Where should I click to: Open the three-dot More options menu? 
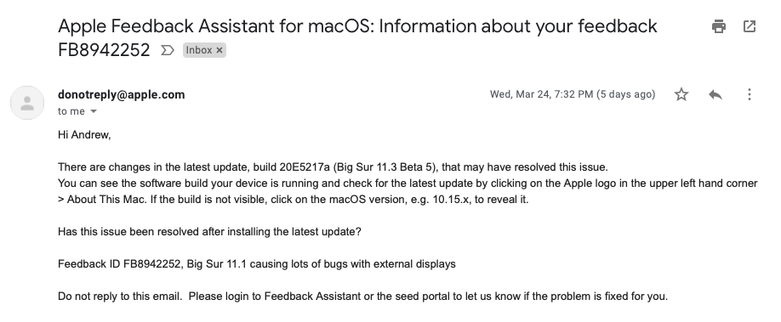750,94
